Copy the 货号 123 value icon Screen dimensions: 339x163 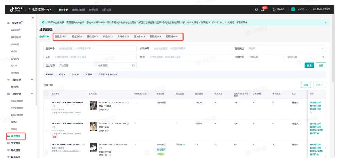(x=110, y=155)
